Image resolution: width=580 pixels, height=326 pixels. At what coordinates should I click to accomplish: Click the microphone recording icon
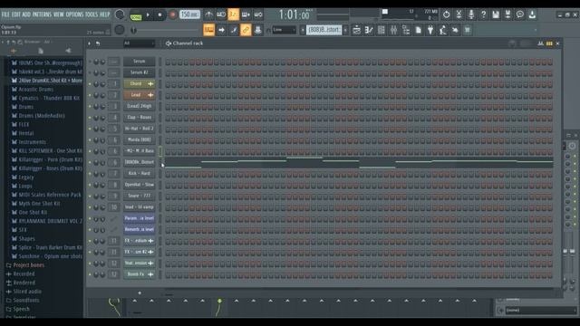pyautogui.click(x=471, y=14)
